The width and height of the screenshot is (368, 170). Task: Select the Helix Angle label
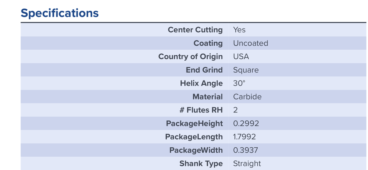pos(201,83)
